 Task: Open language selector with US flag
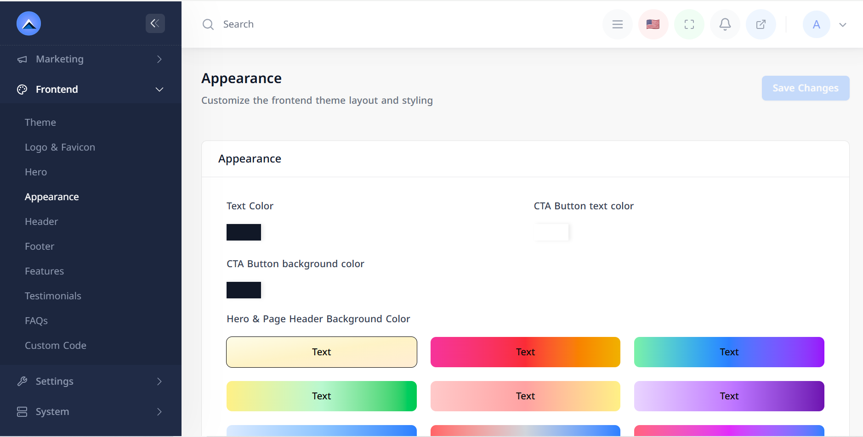pyautogui.click(x=653, y=24)
